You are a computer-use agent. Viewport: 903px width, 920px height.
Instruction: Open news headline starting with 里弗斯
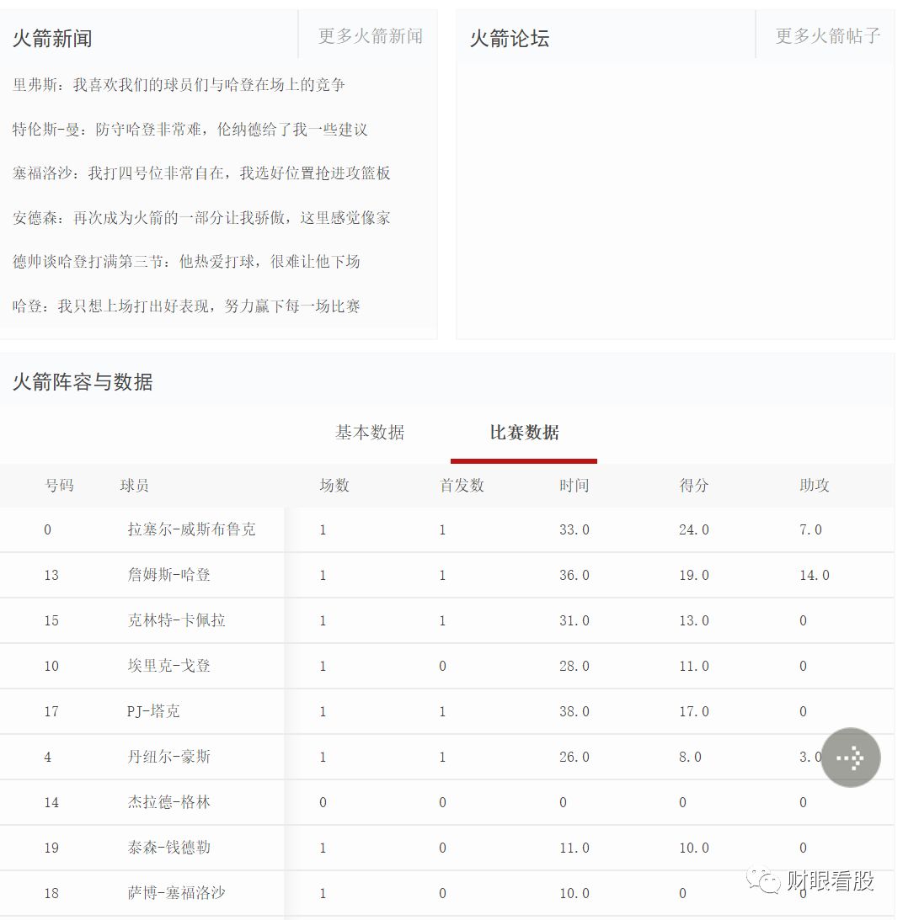(x=179, y=85)
